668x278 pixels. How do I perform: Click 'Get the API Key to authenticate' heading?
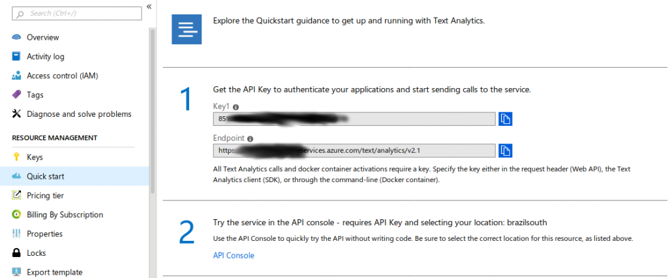pos(372,90)
